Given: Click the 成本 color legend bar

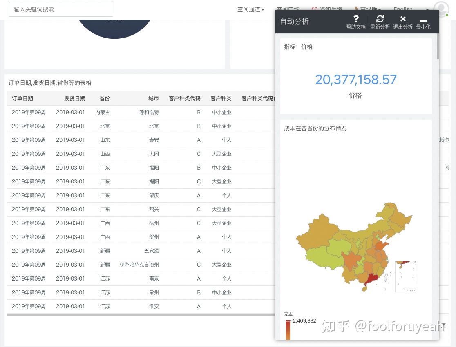Looking at the screenshot, I should (288, 330).
